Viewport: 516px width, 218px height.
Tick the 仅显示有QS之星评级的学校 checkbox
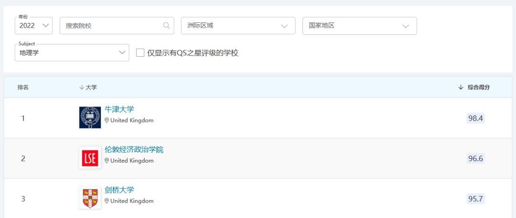(140, 52)
